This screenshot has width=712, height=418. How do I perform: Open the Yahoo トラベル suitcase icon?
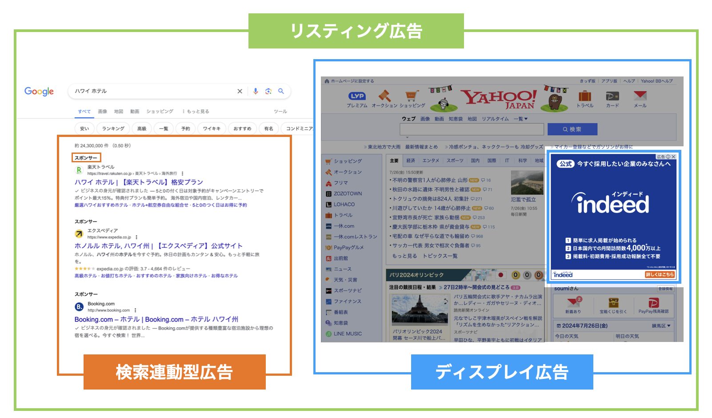click(x=584, y=97)
